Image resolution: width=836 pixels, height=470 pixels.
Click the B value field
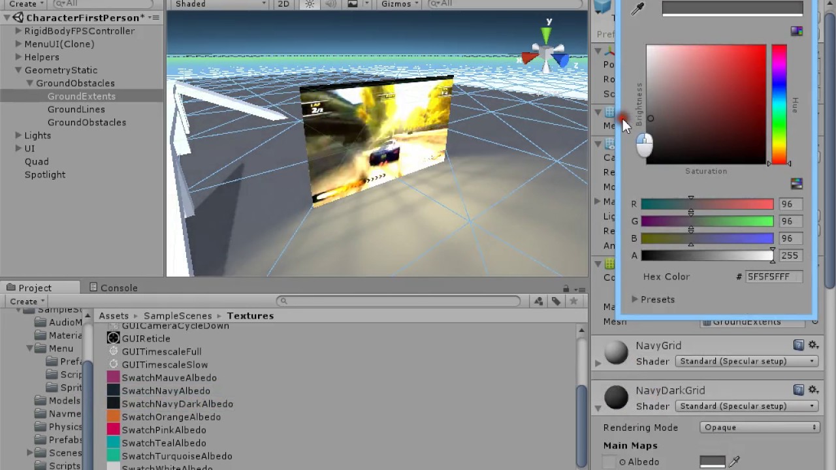(790, 238)
